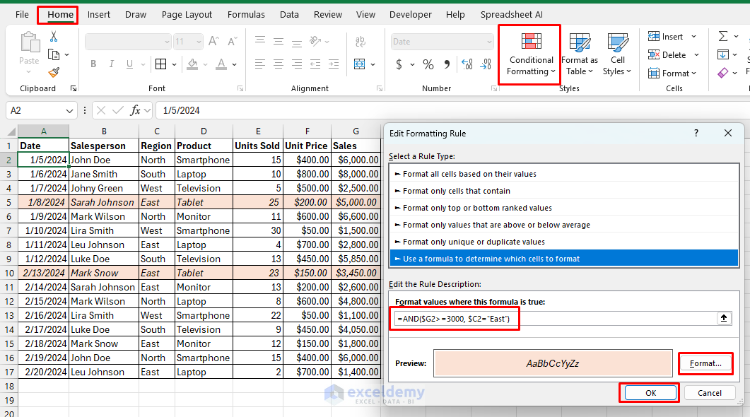Open the Date number format dropdown

click(x=488, y=42)
